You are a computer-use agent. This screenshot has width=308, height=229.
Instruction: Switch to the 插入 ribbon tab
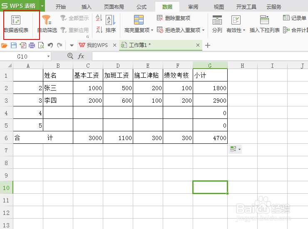[87, 7]
